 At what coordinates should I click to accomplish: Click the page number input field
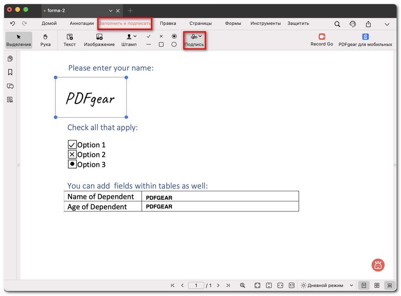[196, 285]
